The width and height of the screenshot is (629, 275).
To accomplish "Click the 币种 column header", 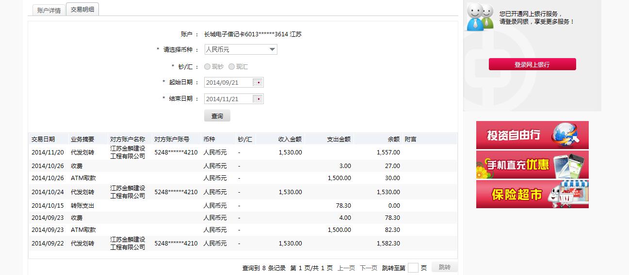I will point(209,139).
